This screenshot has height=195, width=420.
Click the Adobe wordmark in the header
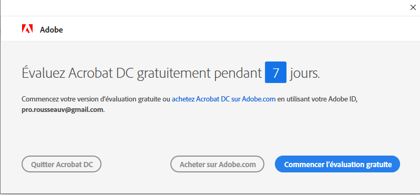tap(52, 30)
